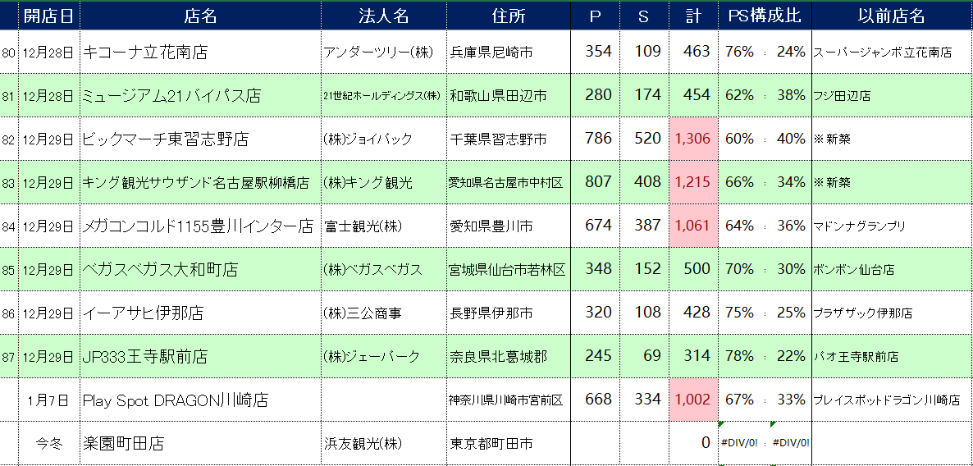Select the 法人名 column header
973x466 pixels.
tap(383, 16)
